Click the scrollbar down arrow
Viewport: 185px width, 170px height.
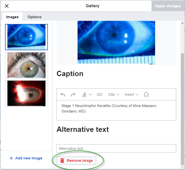(x=182, y=167)
